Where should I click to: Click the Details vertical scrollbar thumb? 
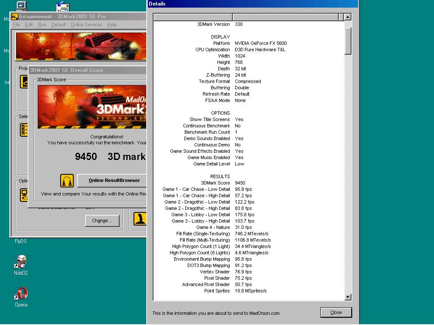click(348, 40)
